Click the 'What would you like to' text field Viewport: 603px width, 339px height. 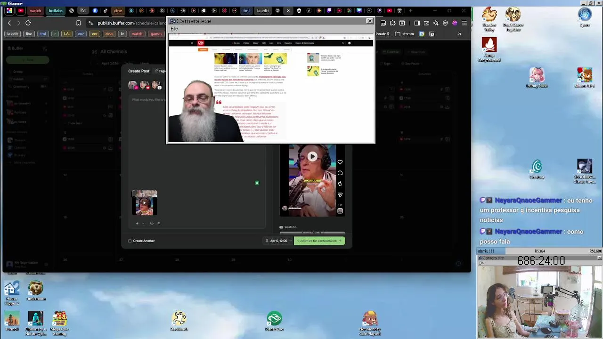pyautogui.click(x=148, y=99)
